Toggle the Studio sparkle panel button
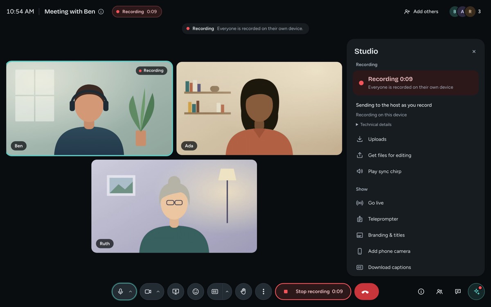This screenshot has height=307, width=491. point(476,291)
